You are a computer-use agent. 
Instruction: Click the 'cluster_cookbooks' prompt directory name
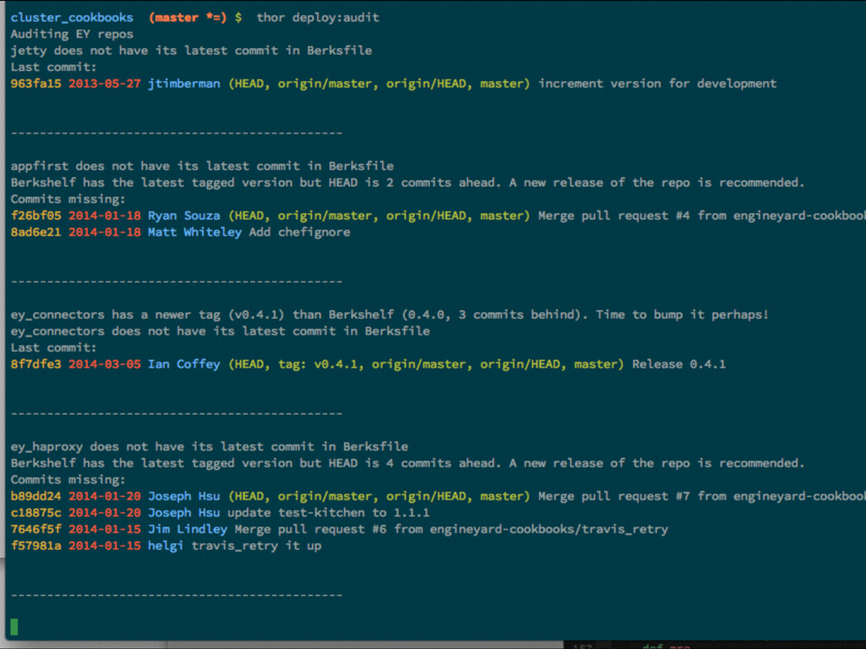(72, 18)
